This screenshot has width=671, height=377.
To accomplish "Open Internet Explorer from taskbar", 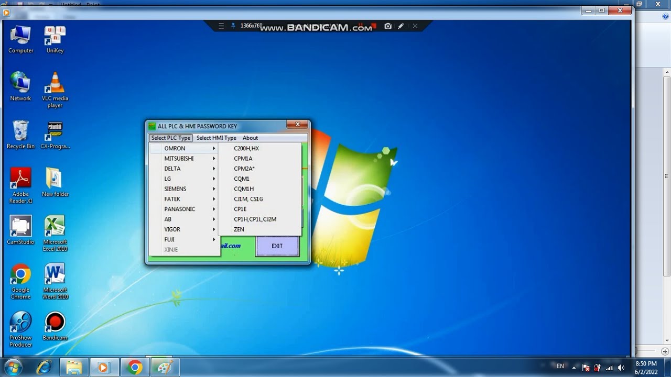I will click(x=44, y=367).
